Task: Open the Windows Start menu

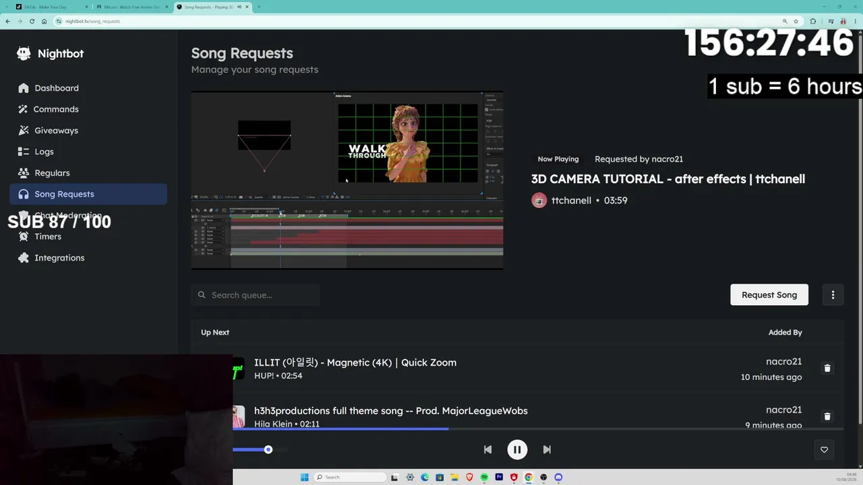Action: [x=304, y=477]
